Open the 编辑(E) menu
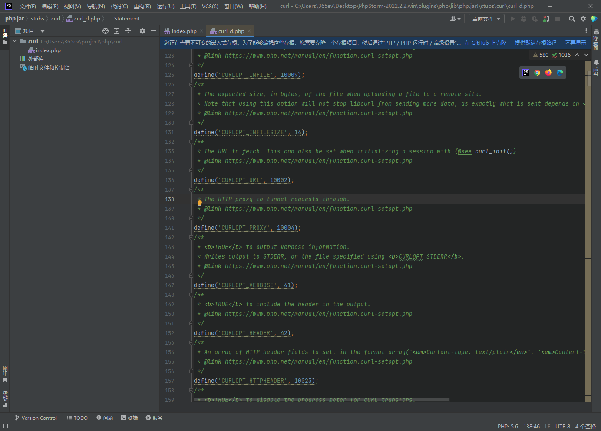The height and width of the screenshot is (431, 601). click(50, 6)
